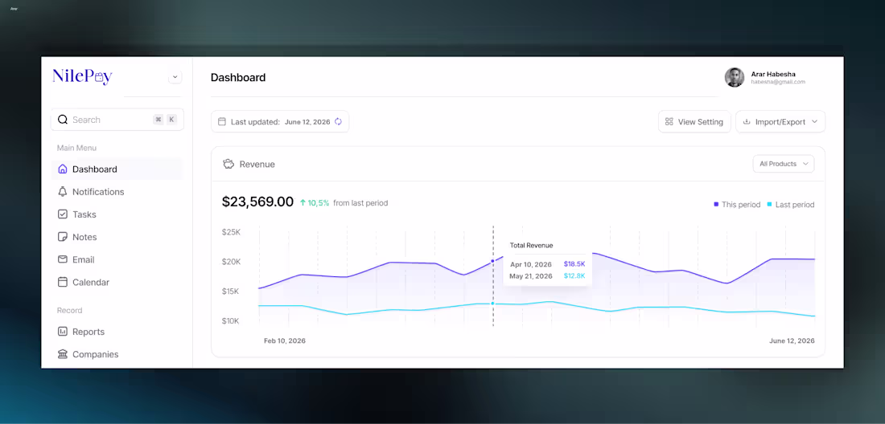Click the Search input field
885x424 pixels.
(117, 120)
